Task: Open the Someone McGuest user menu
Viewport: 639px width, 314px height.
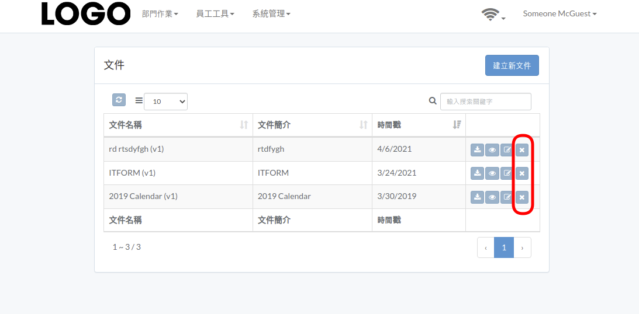Action: 560,14
